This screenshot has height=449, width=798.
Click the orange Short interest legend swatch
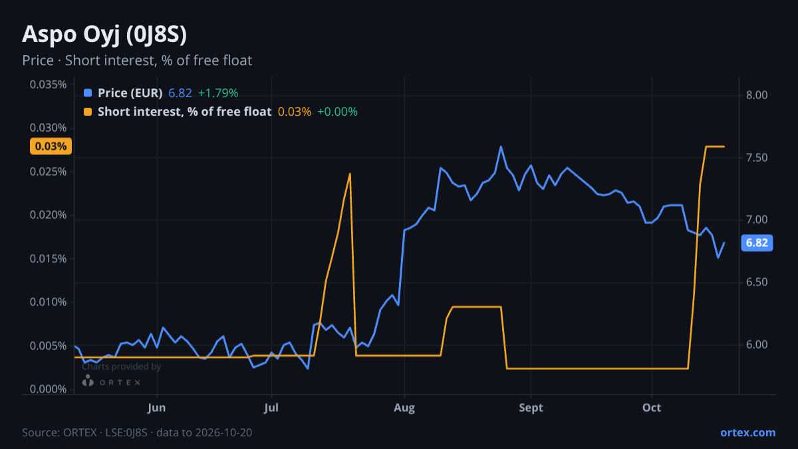tap(88, 112)
